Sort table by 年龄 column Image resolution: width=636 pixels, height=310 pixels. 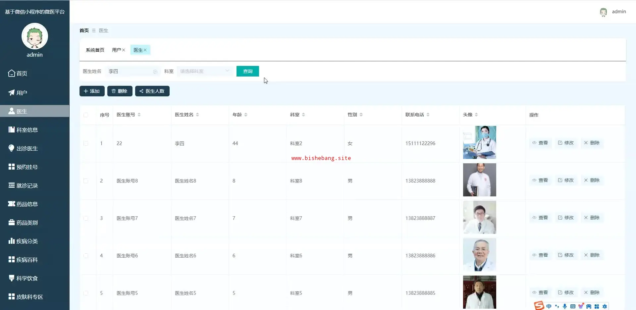click(246, 115)
